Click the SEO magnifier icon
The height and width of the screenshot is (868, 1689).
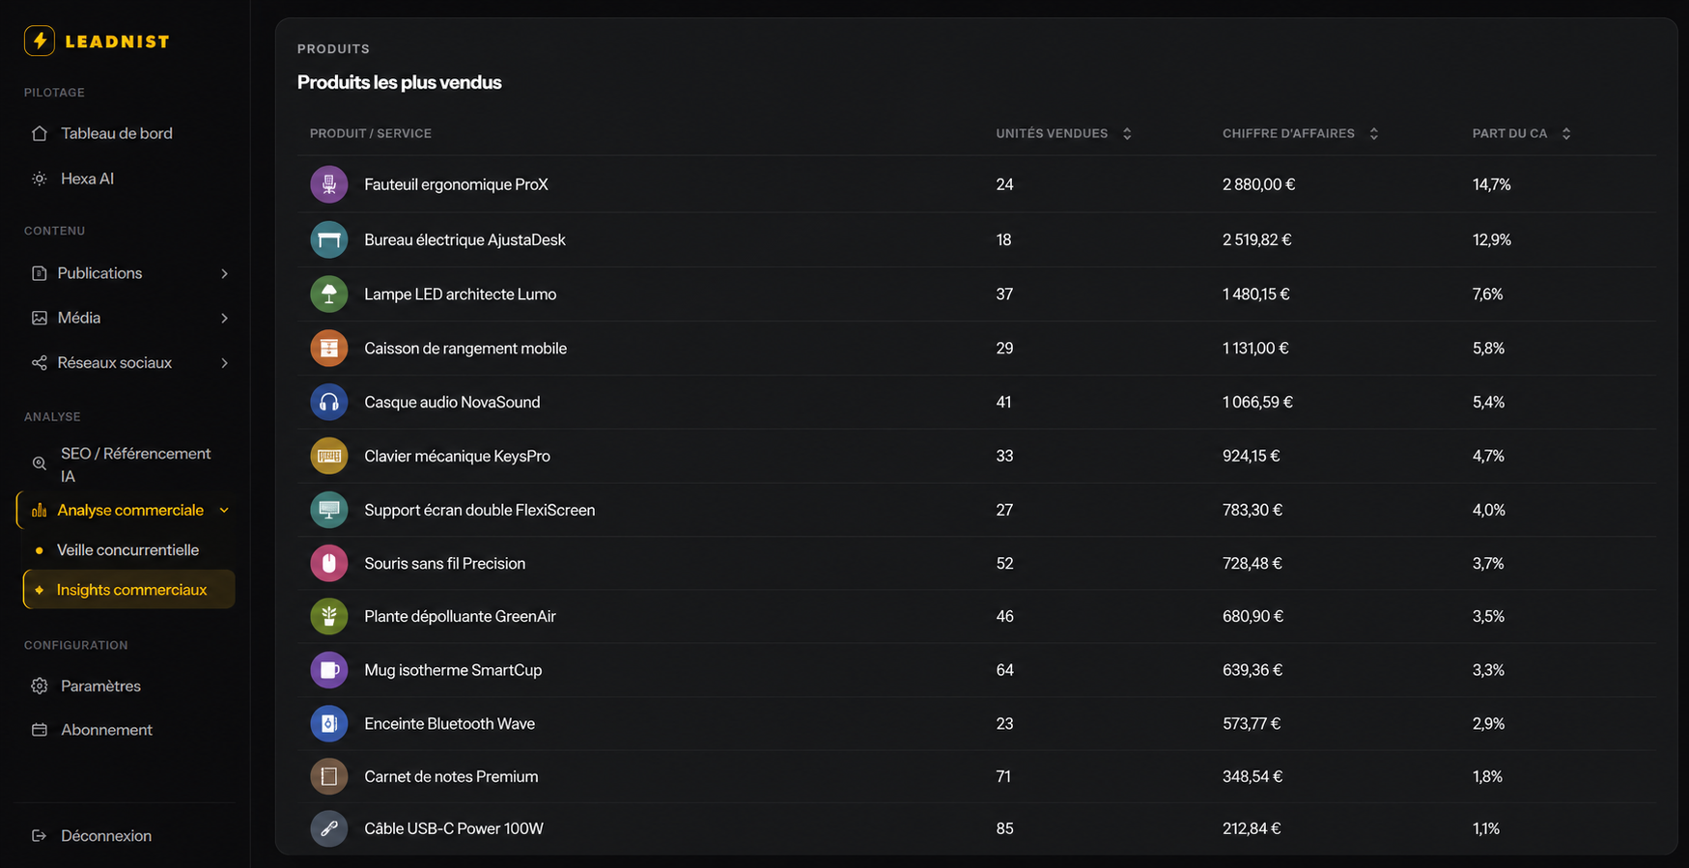(x=40, y=464)
